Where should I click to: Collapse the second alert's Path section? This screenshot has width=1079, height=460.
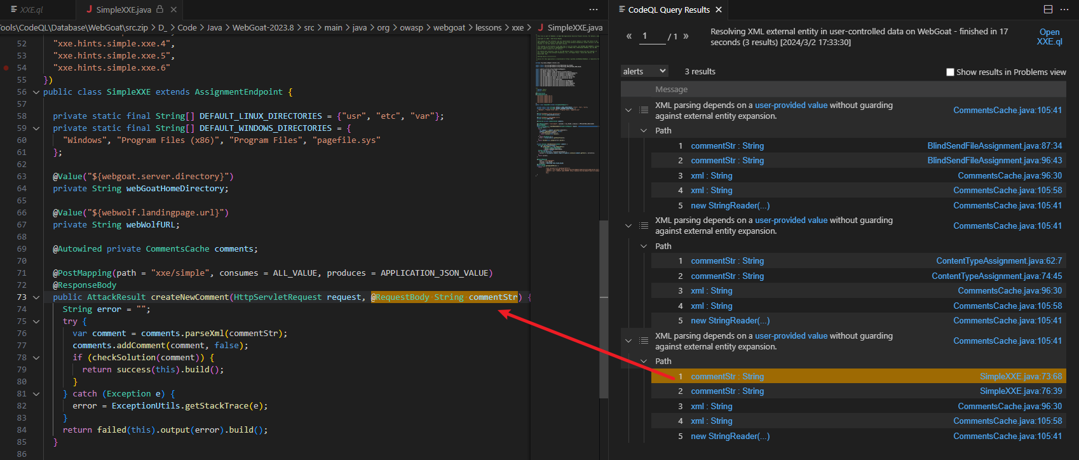click(x=644, y=246)
